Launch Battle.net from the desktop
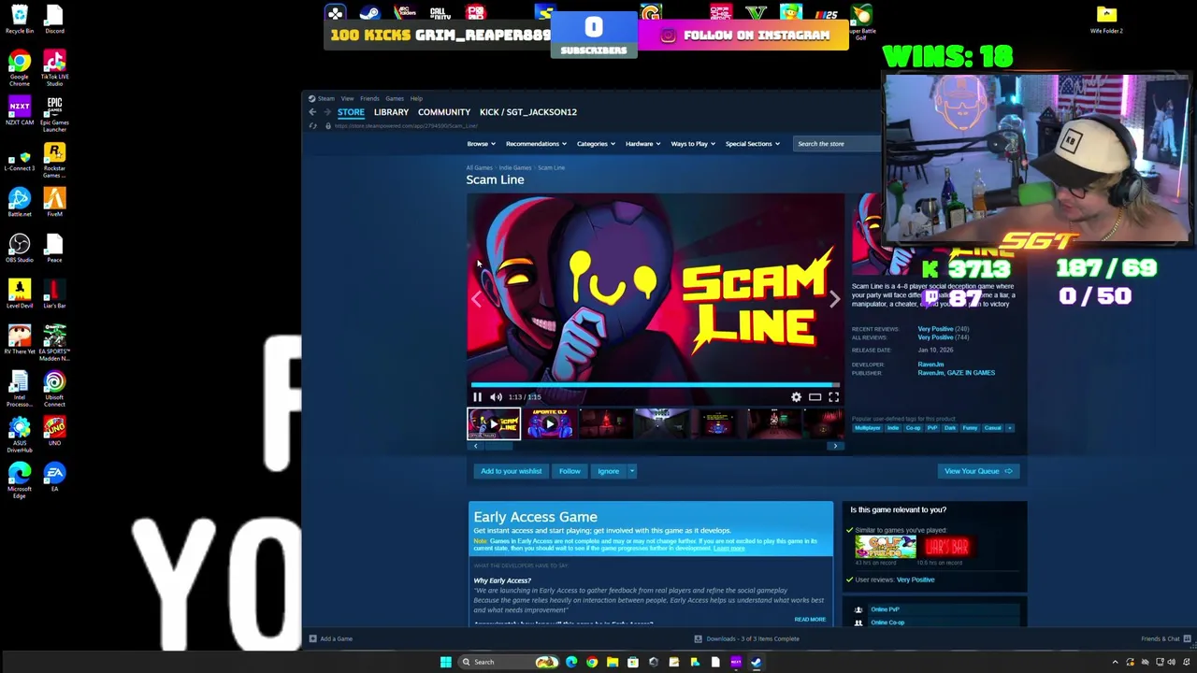Screen dimensions: 1197x673 coord(19,202)
